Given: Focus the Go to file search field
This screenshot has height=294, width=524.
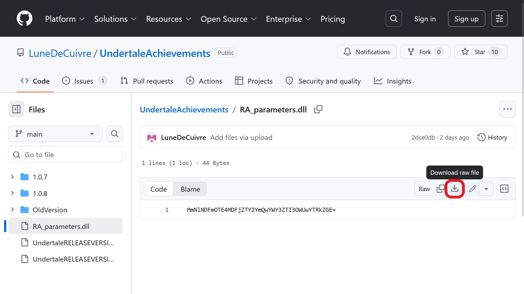Looking at the screenshot, I should click(65, 154).
